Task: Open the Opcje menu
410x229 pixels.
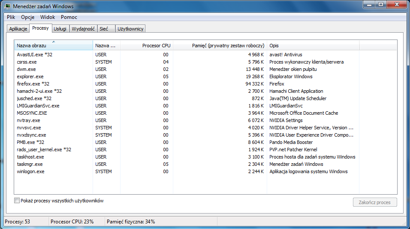Action: click(28, 17)
